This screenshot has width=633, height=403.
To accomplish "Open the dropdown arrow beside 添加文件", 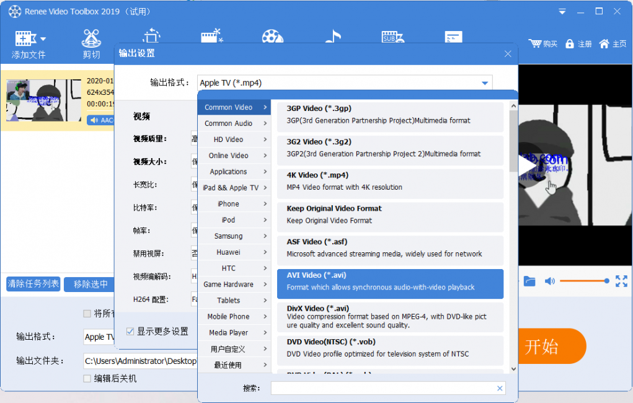I will [43, 39].
